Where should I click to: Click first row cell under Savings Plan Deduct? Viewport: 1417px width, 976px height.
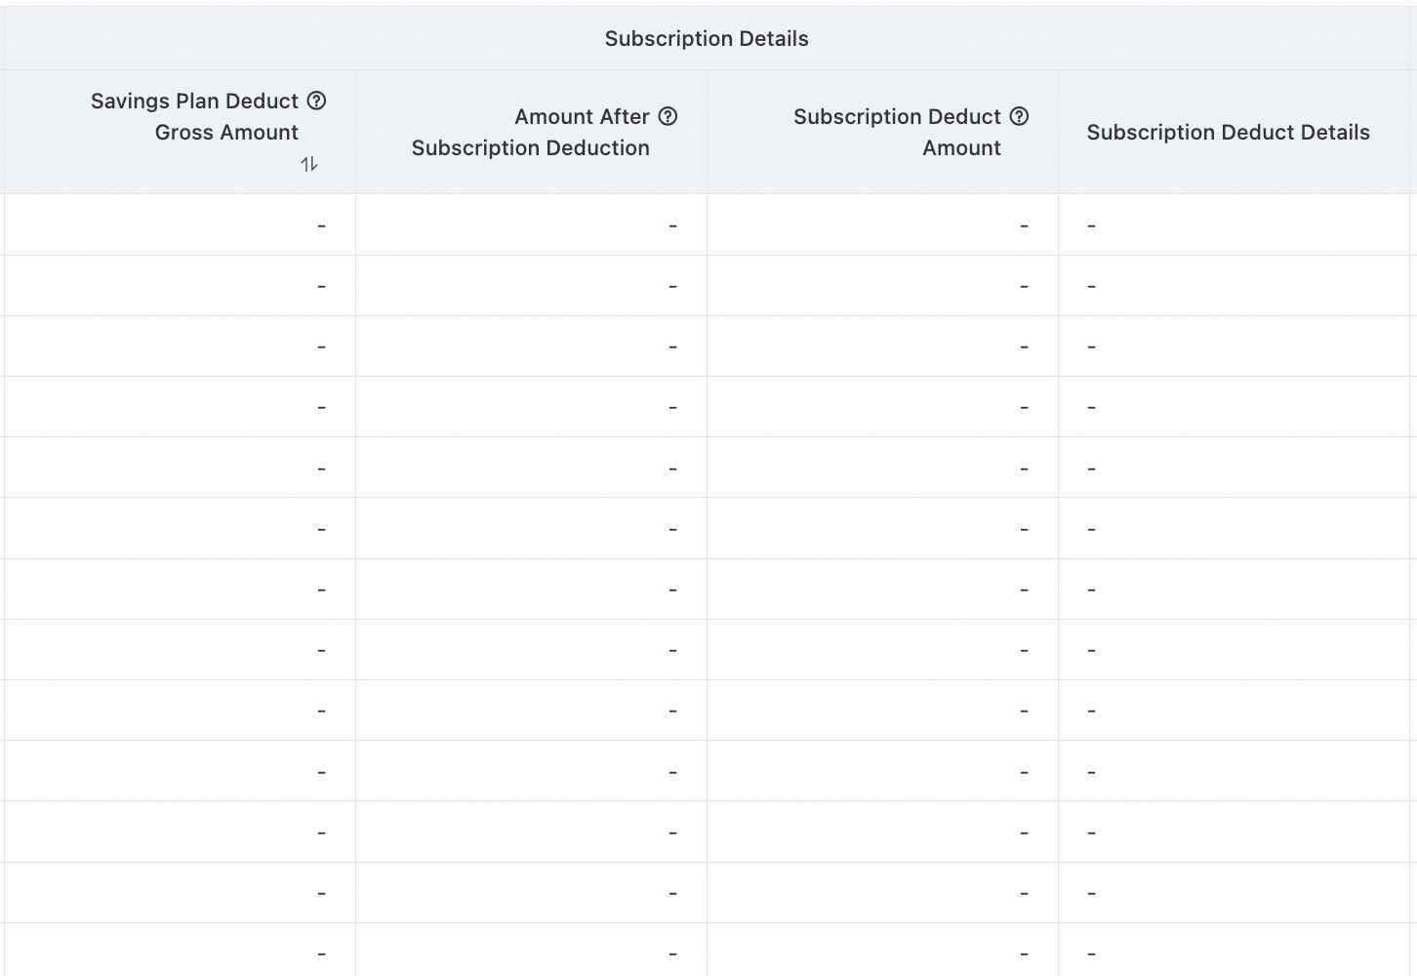180,224
